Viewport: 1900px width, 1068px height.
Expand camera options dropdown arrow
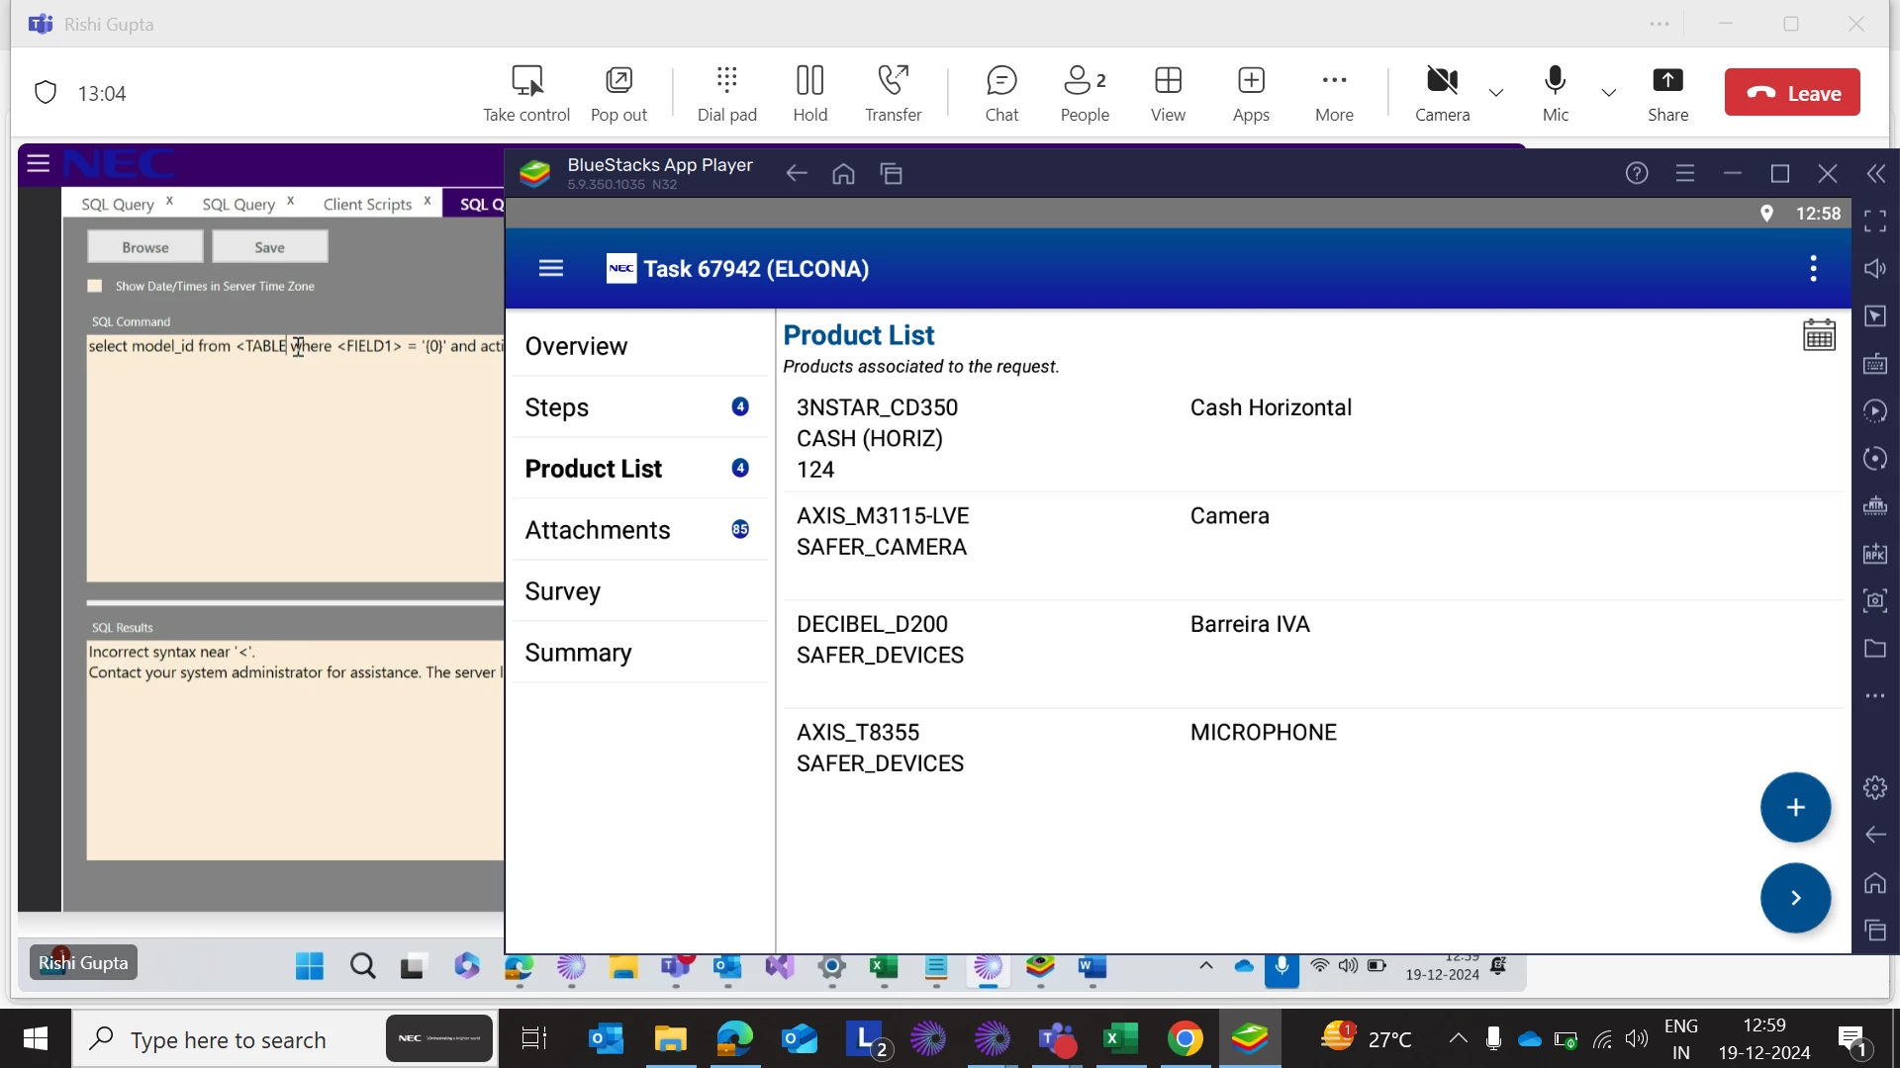click(1496, 93)
